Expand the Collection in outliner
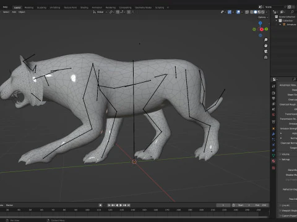This screenshot has height=222, width=297. click(277, 21)
